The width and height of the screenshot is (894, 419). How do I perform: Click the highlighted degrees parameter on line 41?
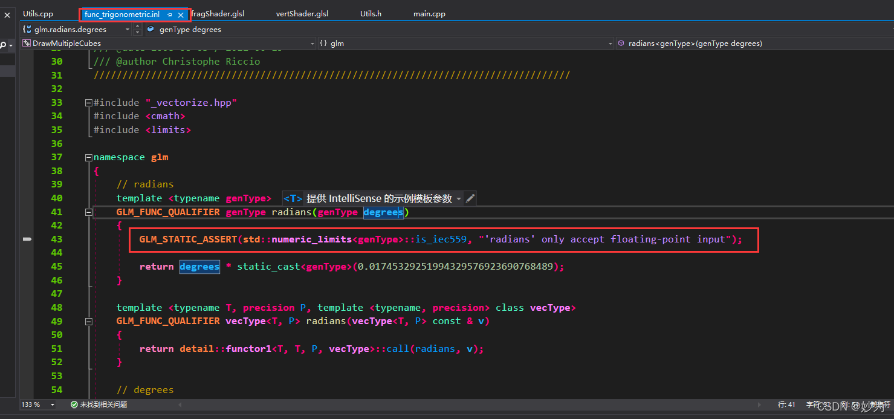click(x=383, y=212)
